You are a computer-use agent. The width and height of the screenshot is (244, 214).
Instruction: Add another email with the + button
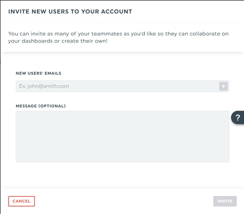(x=223, y=86)
